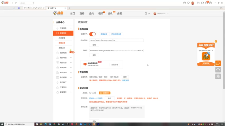The width and height of the screenshot is (225, 126).
Task: Select 直播设置 in sidebar
Action: (x=62, y=43)
